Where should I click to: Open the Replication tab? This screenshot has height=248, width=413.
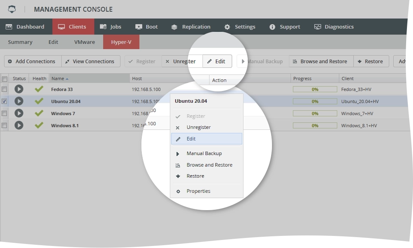191,27
